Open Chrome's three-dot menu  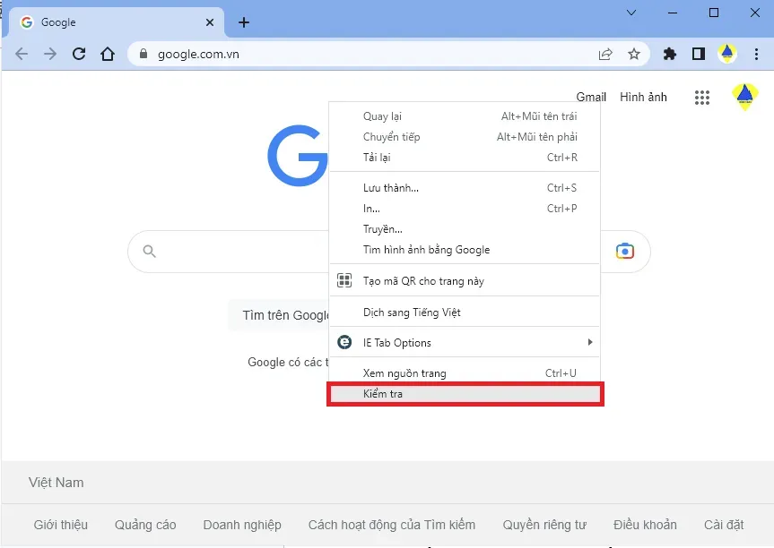point(756,54)
